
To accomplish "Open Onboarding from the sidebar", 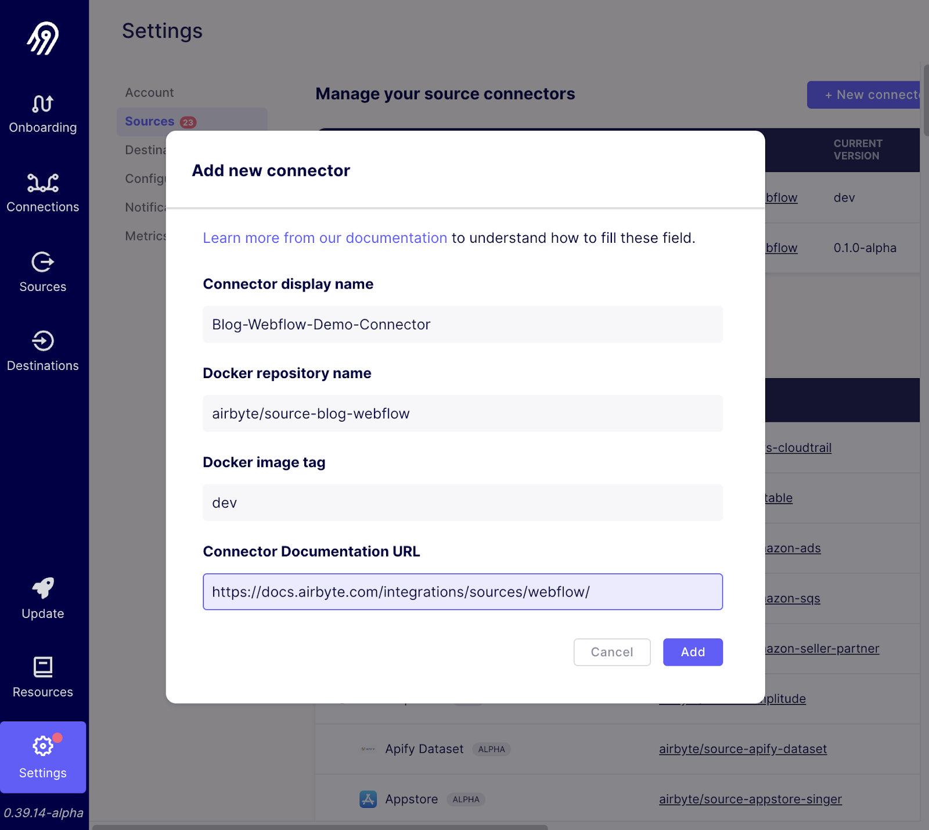I will 43,113.
